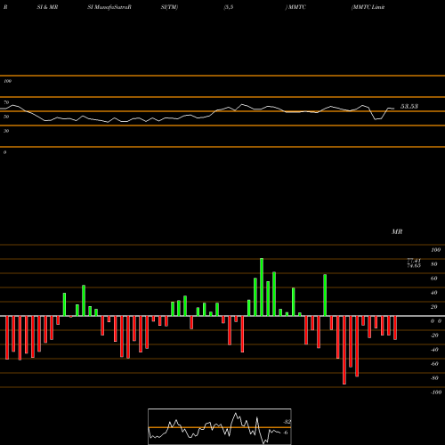The height and width of the screenshot is (445, 445).
Task: Click RSI axis label 70
Action: coord(6,102)
